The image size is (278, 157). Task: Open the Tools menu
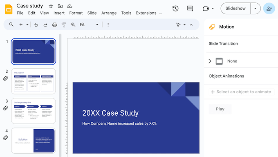click(x=126, y=13)
